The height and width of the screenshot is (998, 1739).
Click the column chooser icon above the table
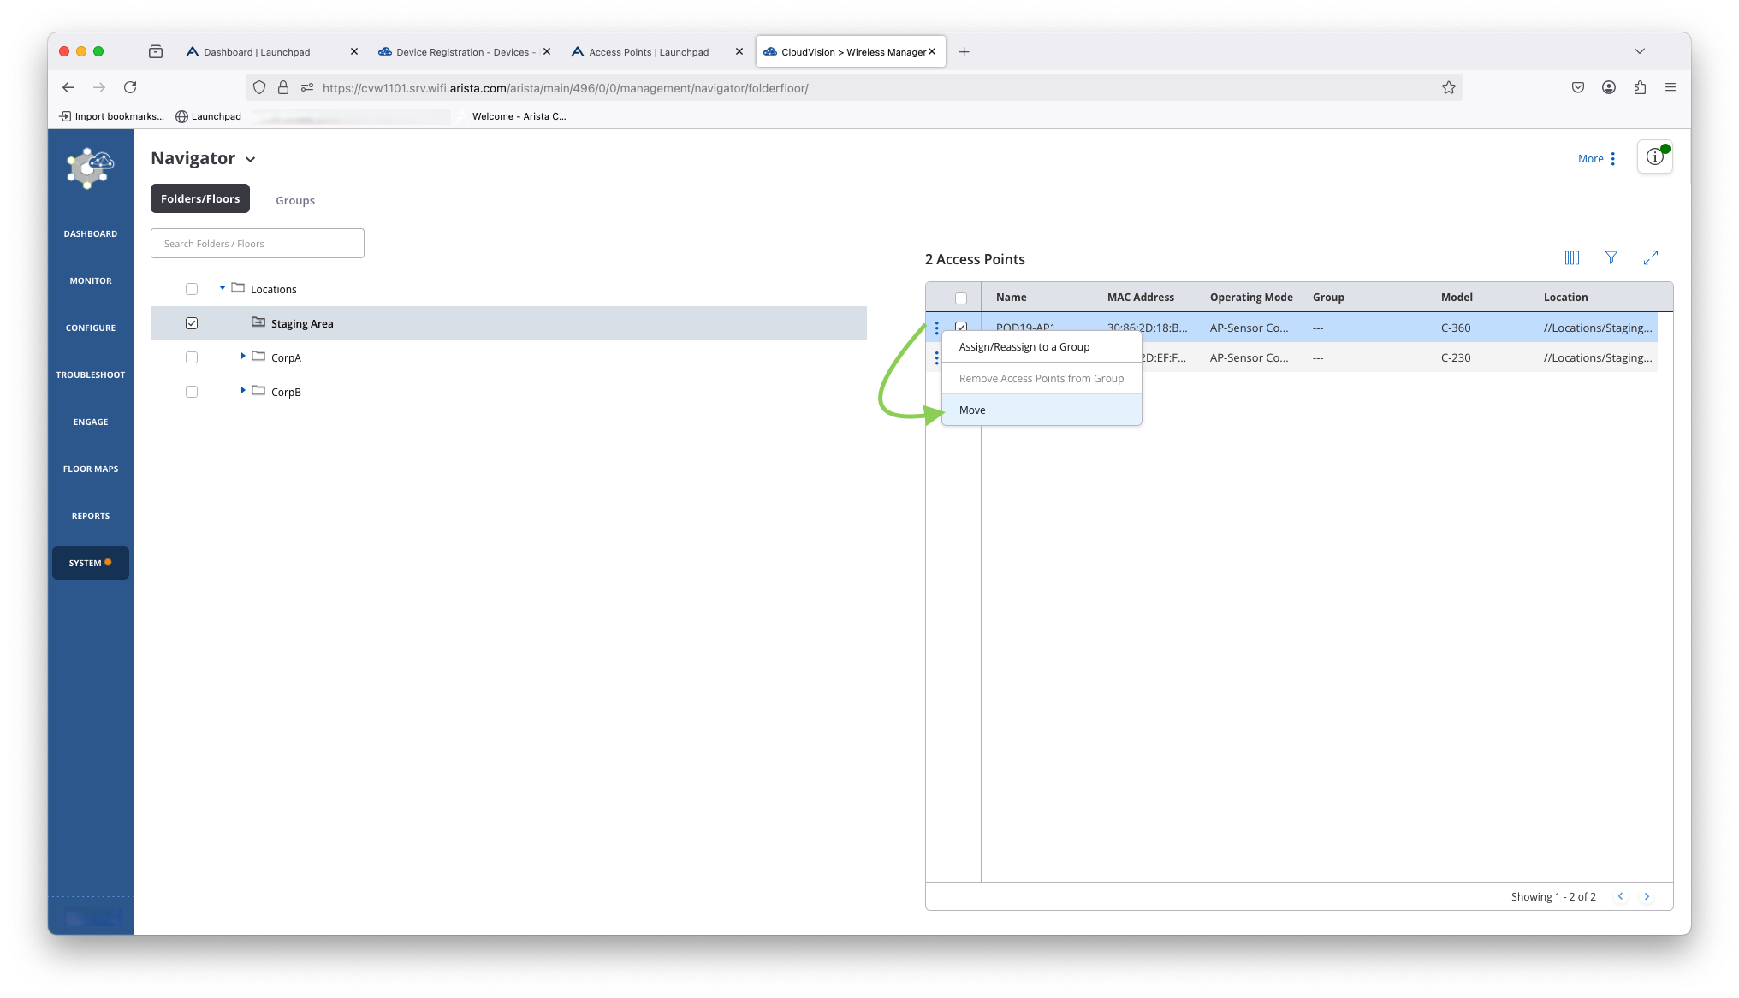pos(1571,257)
